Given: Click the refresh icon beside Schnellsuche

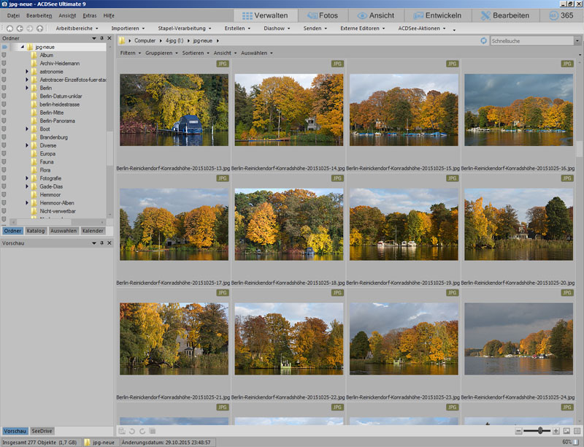Looking at the screenshot, I should point(483,41).
